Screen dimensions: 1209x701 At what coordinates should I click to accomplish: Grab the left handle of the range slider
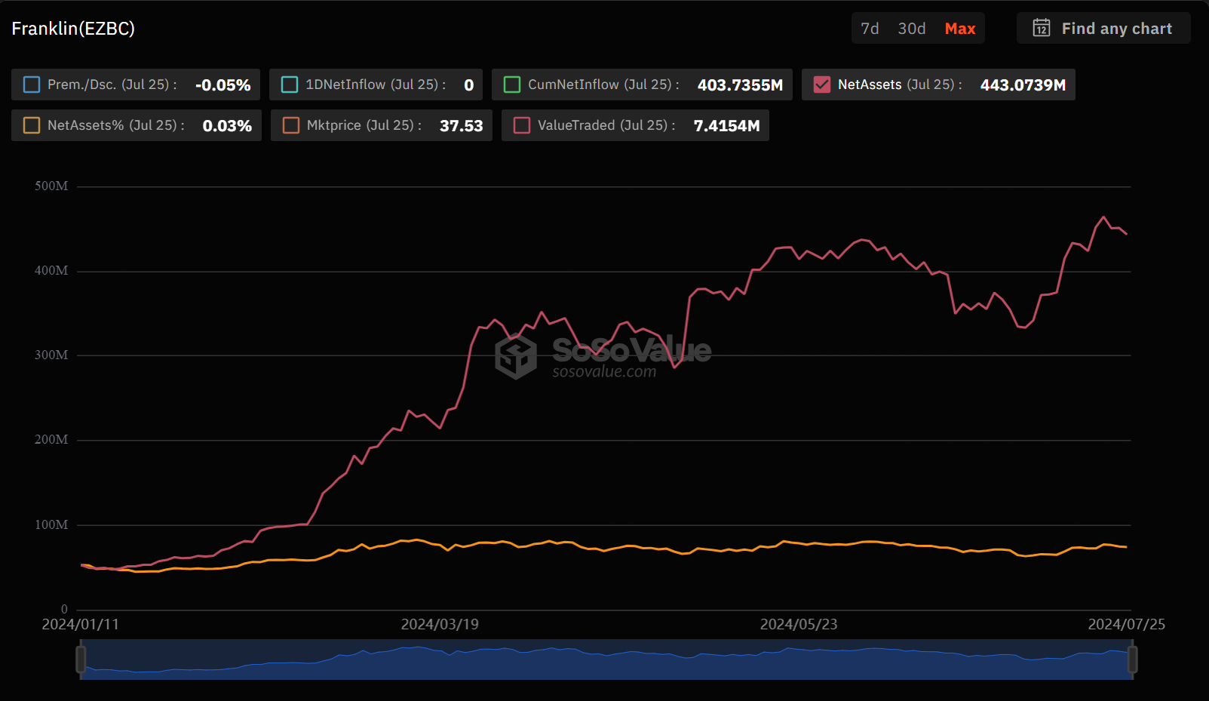[x=81, y=659]
